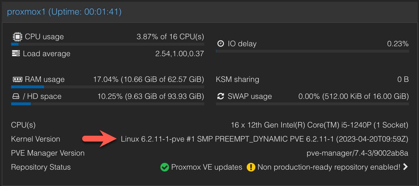The width and height of the screenshot is (419, 186).
Task: Click the Load average server icon
Action: [16, 54]
